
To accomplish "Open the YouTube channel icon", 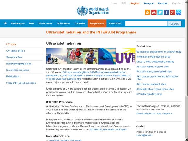I will 154,12.
